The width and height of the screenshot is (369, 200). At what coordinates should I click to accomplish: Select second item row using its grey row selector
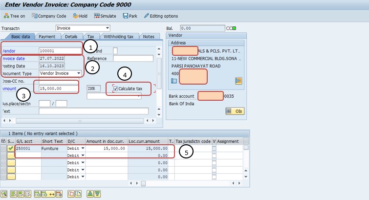tap(3, 156)
